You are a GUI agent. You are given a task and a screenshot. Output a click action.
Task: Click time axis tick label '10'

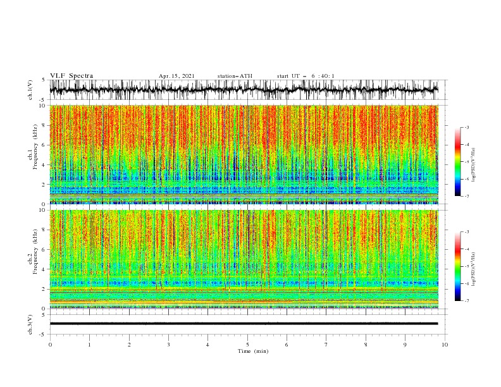click(x=445, y=345)
